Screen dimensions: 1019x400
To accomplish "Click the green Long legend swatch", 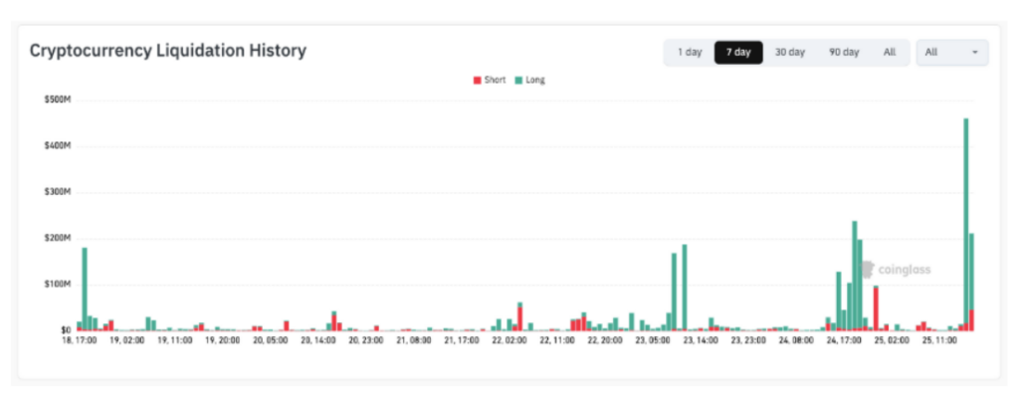I will click(x=518, y=80).
